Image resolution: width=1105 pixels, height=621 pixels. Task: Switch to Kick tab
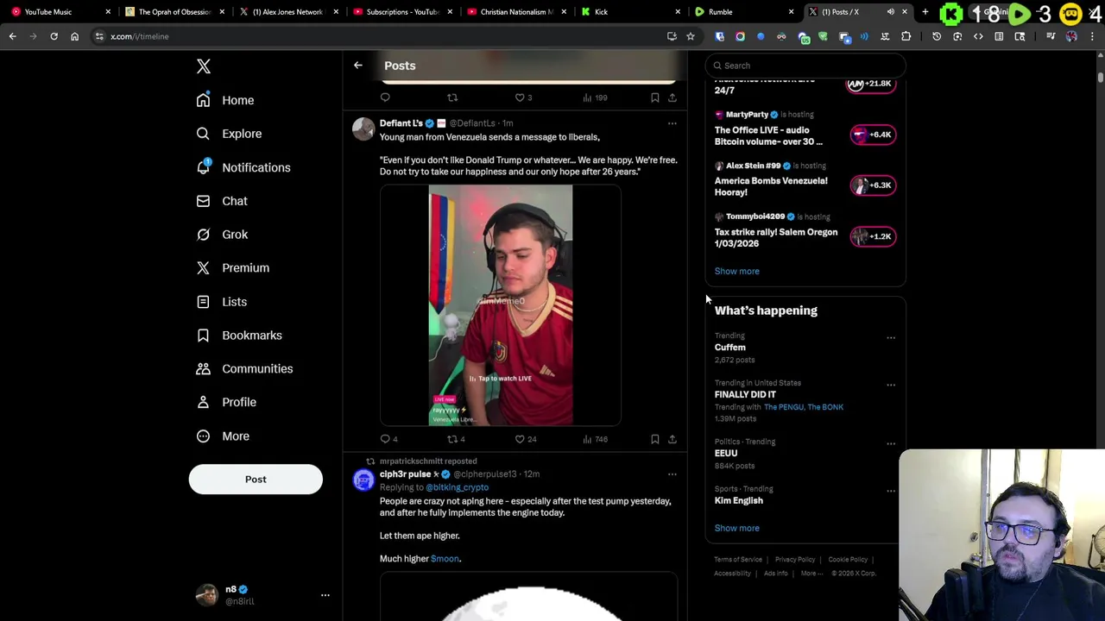point(628,12)
